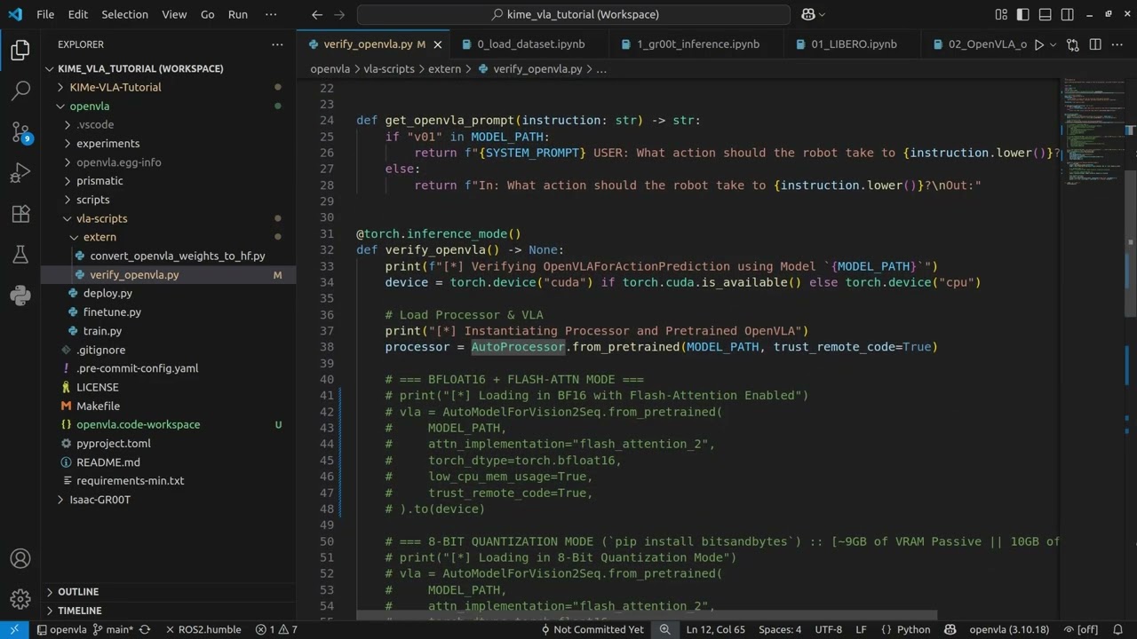
Task: Open the View menu
Action: pos(174,14)
